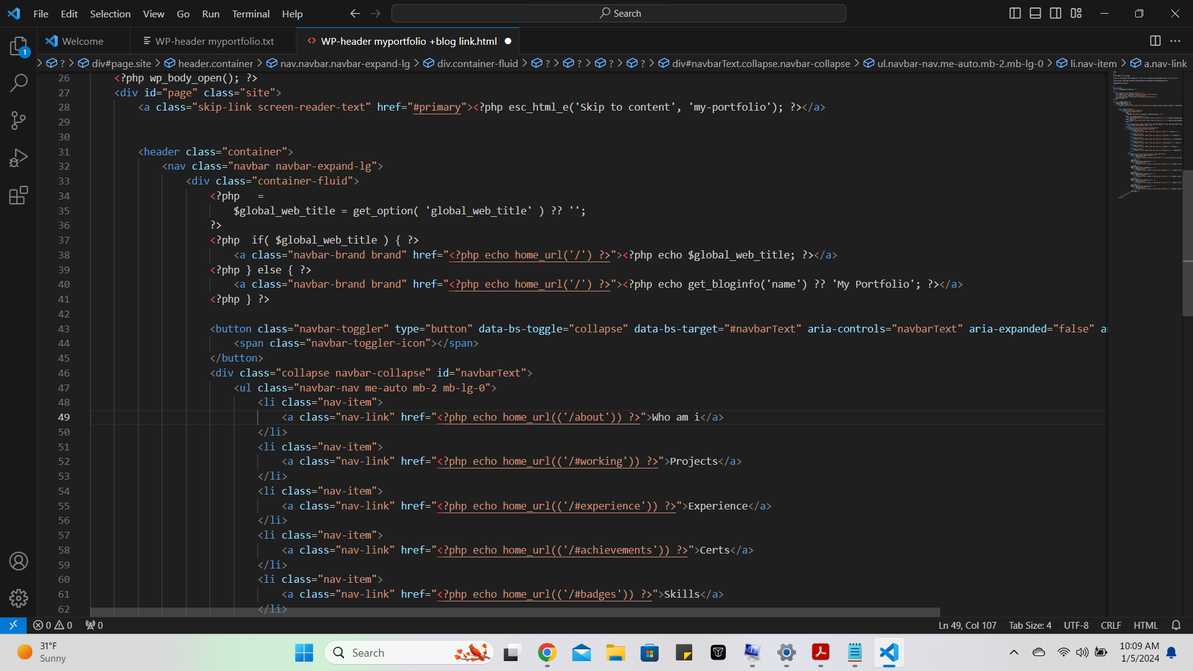The image size is (1193, 671).
Task: Click the VS Code logo in title bar
Action: click(14, 14)
